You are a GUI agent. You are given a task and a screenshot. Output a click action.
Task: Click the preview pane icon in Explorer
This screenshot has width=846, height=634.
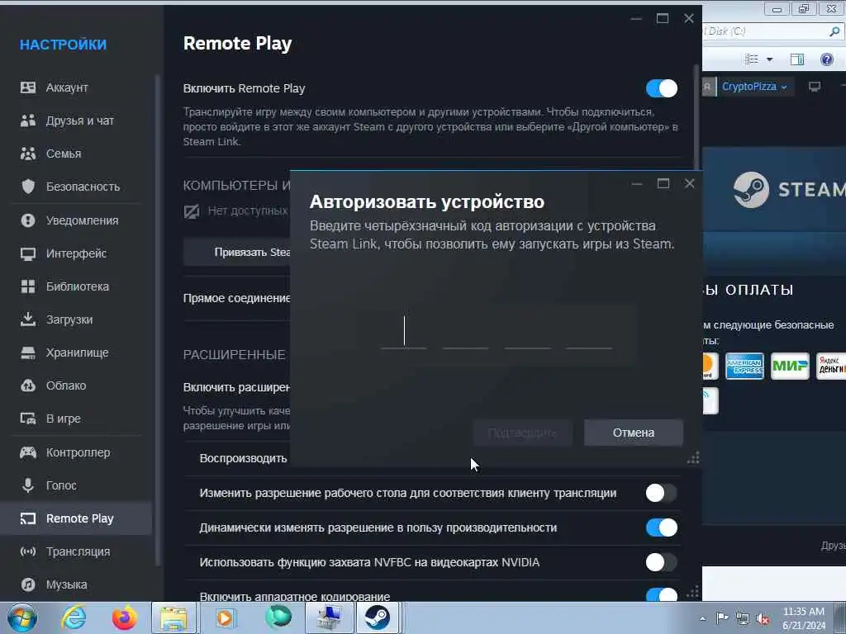pos(797,59)
